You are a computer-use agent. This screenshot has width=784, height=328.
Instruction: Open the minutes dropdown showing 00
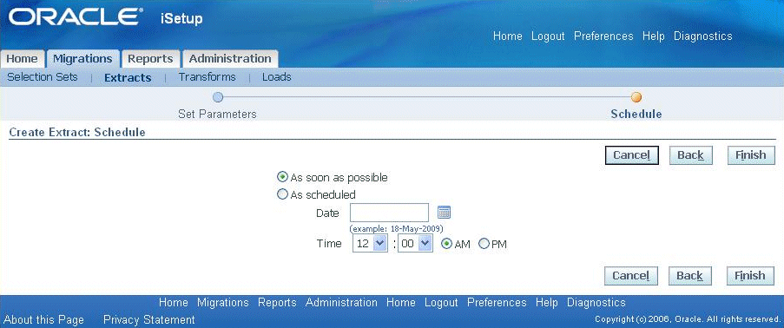(415, 244)
